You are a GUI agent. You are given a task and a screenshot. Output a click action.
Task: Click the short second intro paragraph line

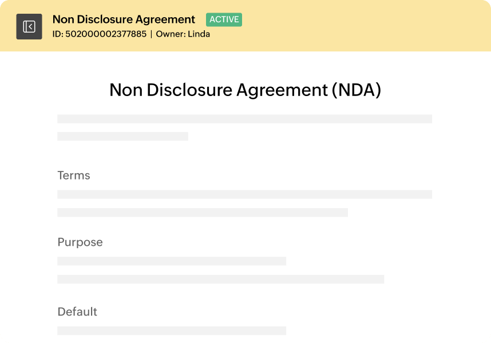(122, 136)
